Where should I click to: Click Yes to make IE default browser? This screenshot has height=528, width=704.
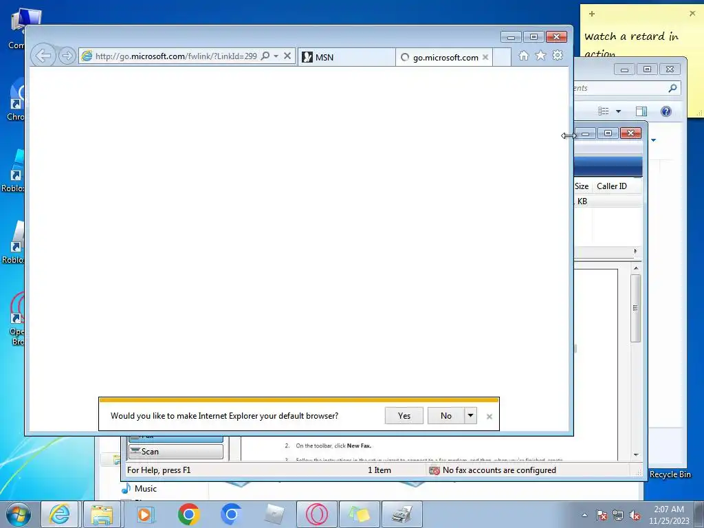[404, 416]
